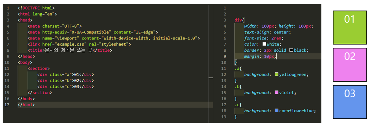Click the violet value text
The image size is (373, 125).
pyautogui.click(x=286, y=92)
